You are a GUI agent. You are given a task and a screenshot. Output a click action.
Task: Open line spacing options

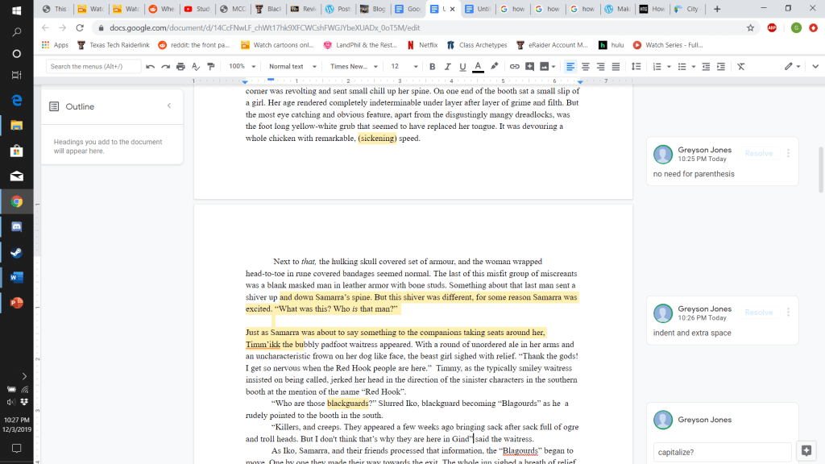tap(636, 66)
